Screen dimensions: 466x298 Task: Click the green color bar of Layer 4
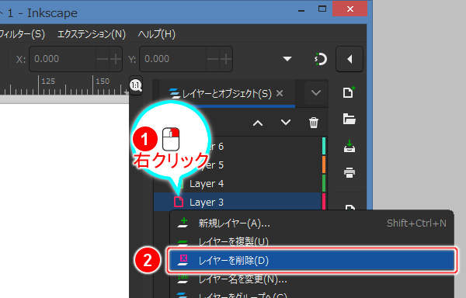point(324,183)
